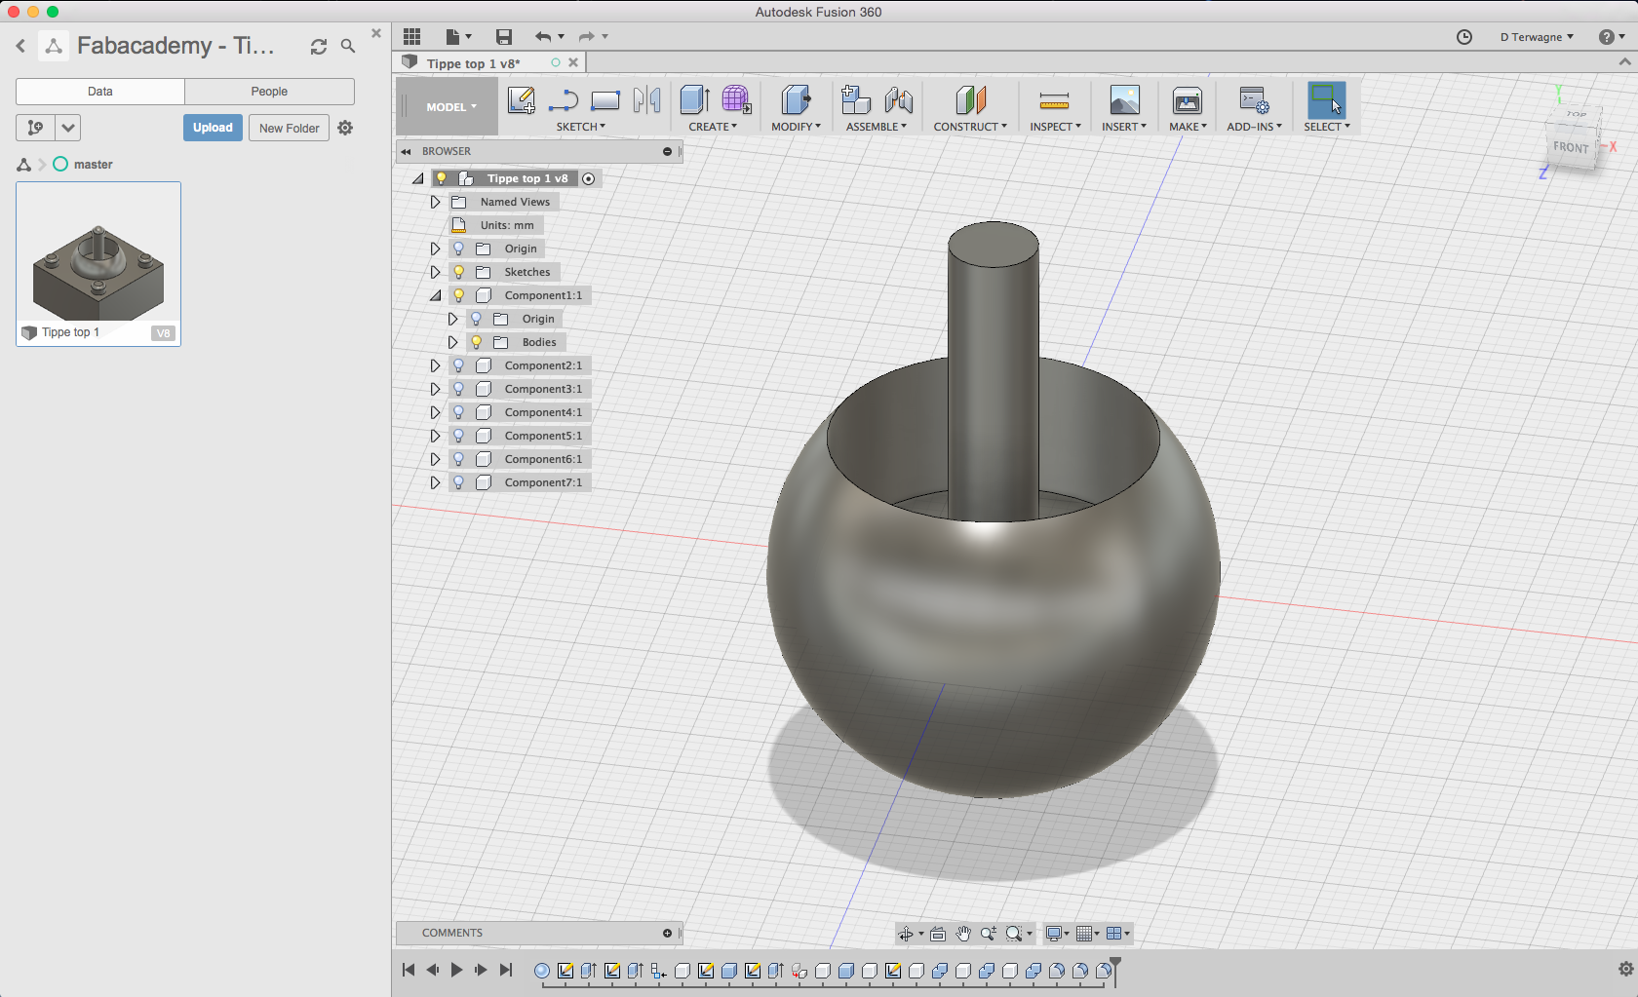Open the D Terwagne account dropdown

1537,37
